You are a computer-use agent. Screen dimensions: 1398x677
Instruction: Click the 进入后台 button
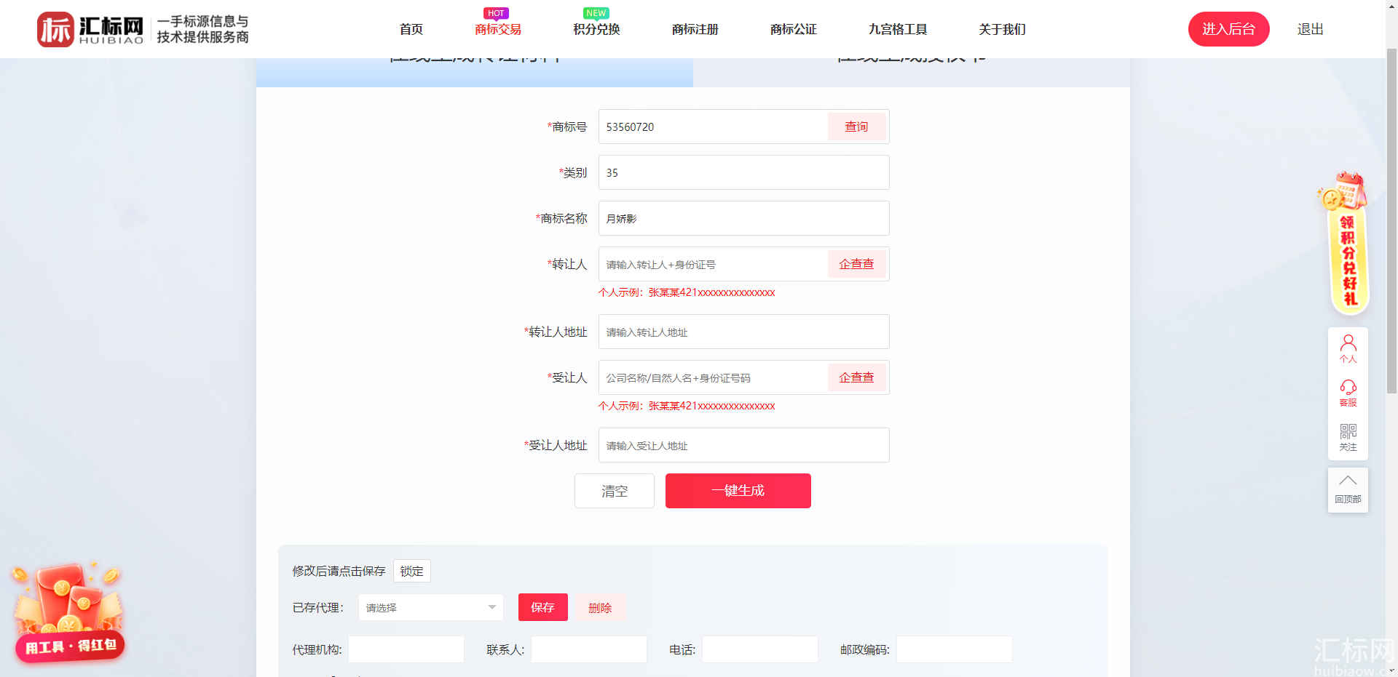(x=1229, y=29)
